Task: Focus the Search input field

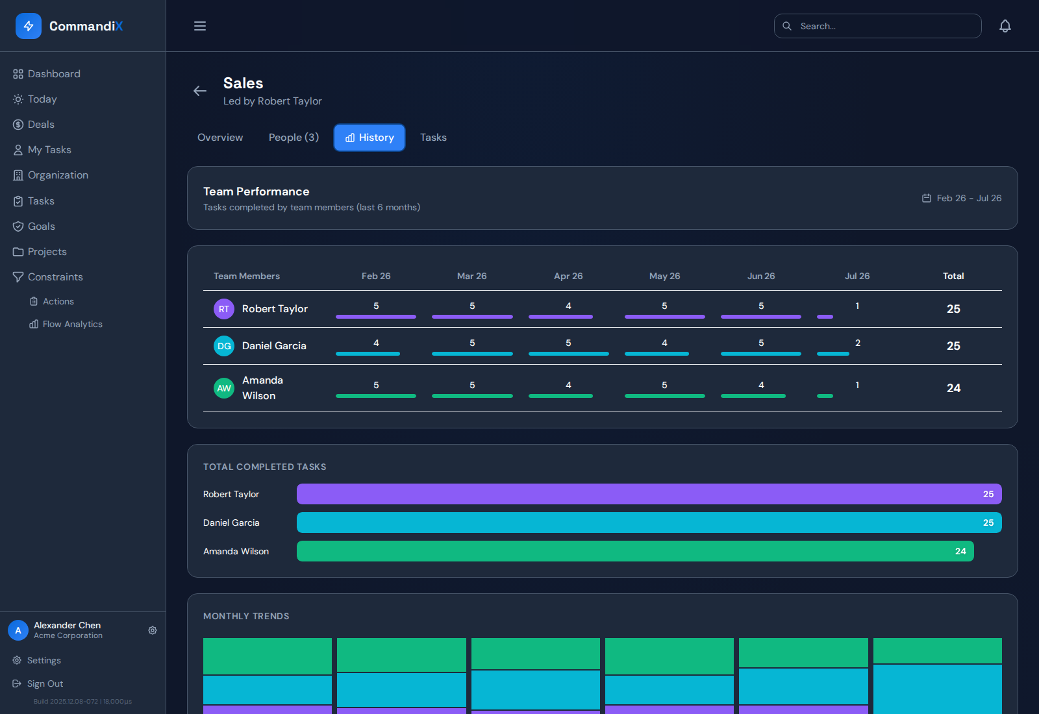Action: click(x=878, y=26)
